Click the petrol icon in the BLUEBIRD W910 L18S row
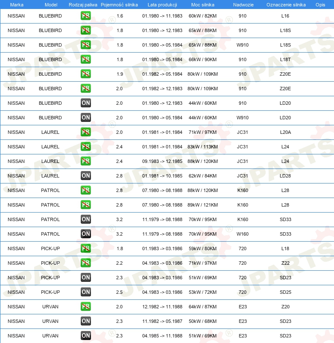The image size is (334, 343). pyautogui.click(x=85, y=45)
